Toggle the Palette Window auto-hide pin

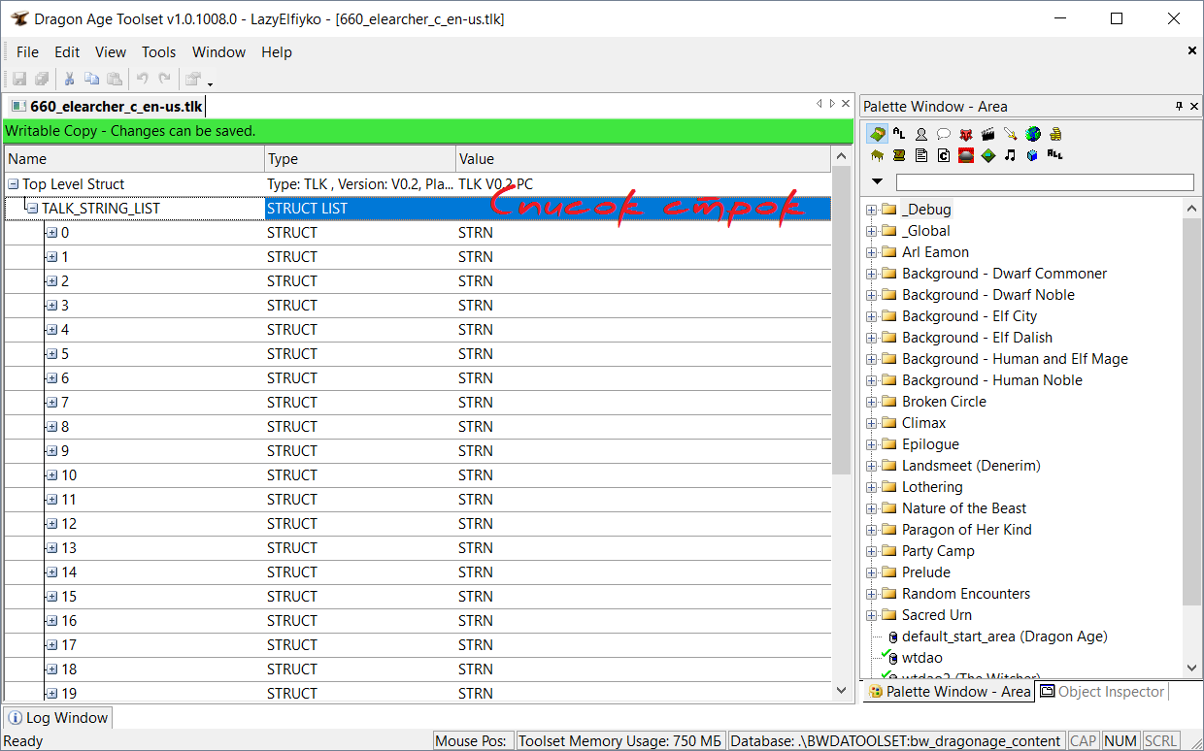point(1180,106)
